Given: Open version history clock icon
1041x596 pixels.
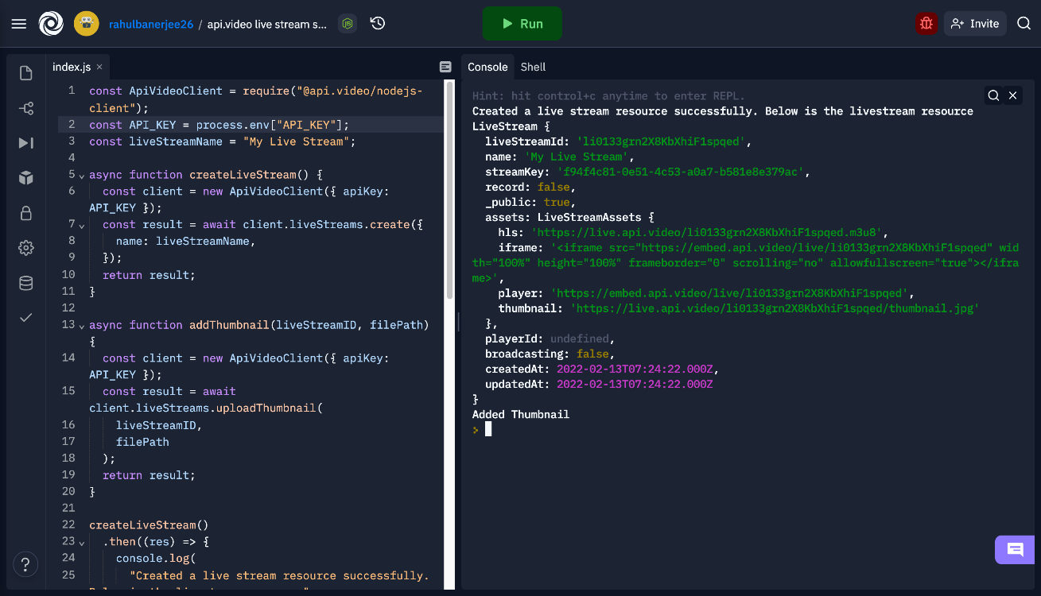Looking at the screenshot, I should pos(378,24).
